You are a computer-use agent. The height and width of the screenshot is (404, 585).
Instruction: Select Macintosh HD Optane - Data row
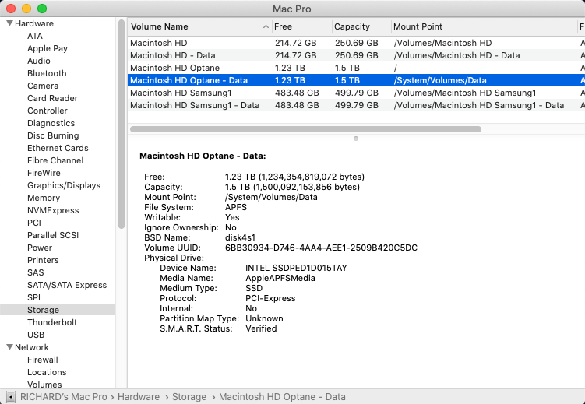pos(356,80)
